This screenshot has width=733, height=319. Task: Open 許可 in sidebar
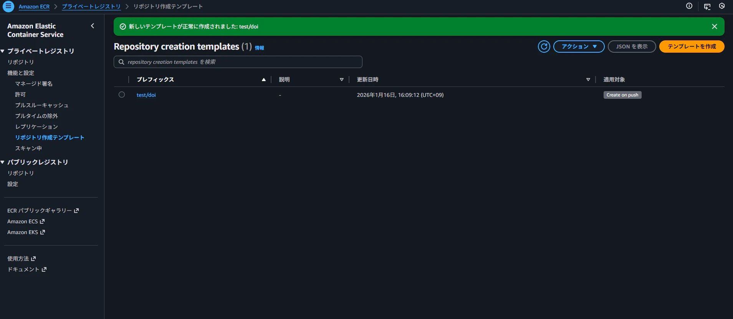(x=20, y=95)
